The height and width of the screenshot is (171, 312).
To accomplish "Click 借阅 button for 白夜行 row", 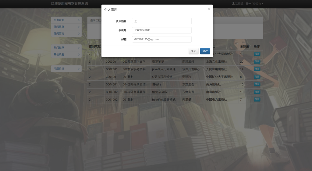I will tap(257, 84).
